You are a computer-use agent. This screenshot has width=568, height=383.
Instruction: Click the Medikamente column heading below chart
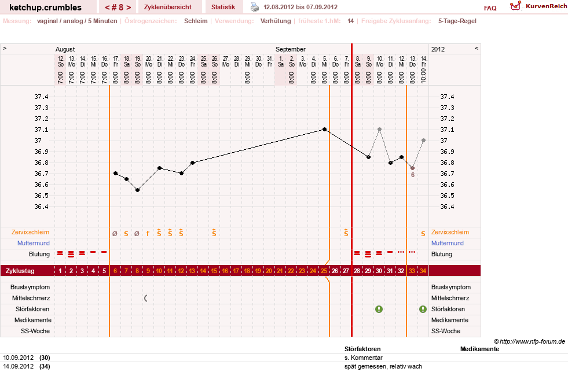tap(479, 349)
